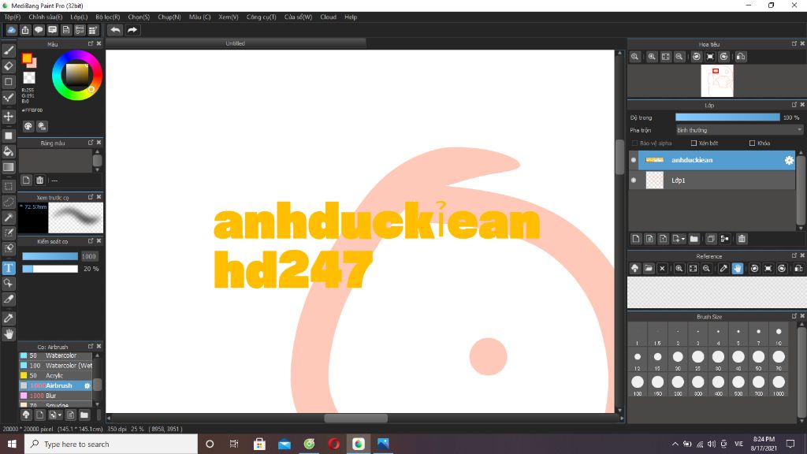Open Microsoft Store from the taskbar
The image size is (807, 454).
pyautogui.click(x=259, y=444)
